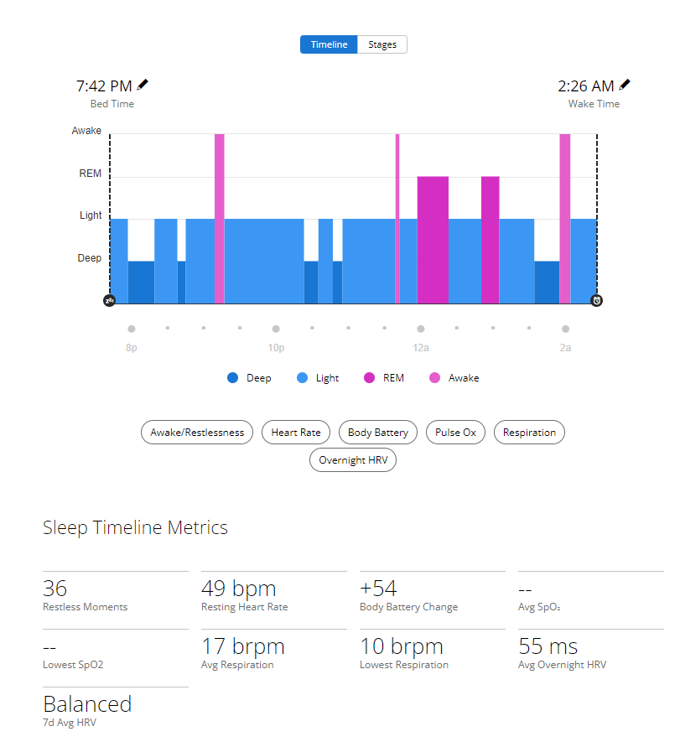Click the alarm clock wake marker icon
This screenshot has width=680, height=747.
[597, 300]
